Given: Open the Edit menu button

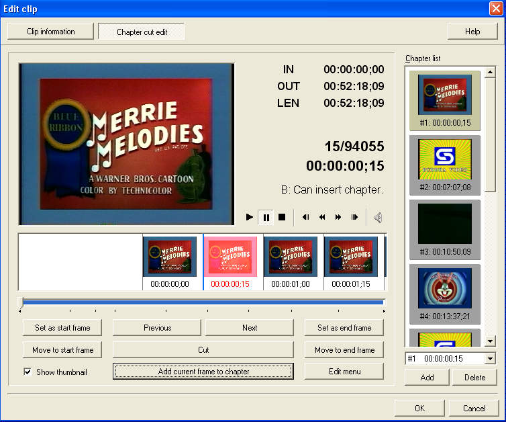Looking at the screenshot, I should pos(344,372).
